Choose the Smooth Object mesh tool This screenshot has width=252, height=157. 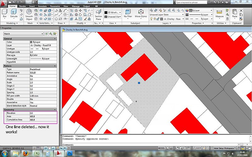[29, 13]
